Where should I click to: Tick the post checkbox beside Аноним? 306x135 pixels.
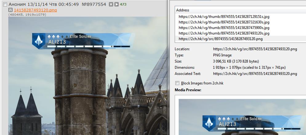click(5, 4)
